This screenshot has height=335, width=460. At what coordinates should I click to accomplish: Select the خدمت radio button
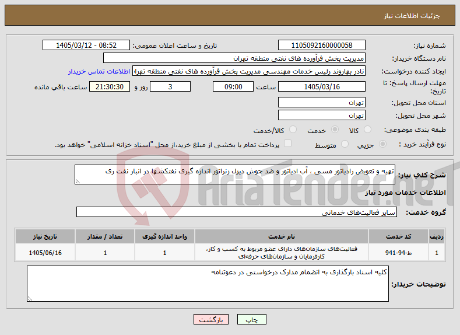[335, 130]
